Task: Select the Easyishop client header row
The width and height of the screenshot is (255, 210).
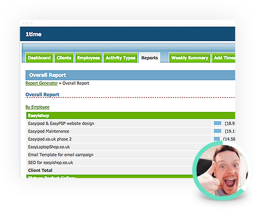Action: point(131,116)
